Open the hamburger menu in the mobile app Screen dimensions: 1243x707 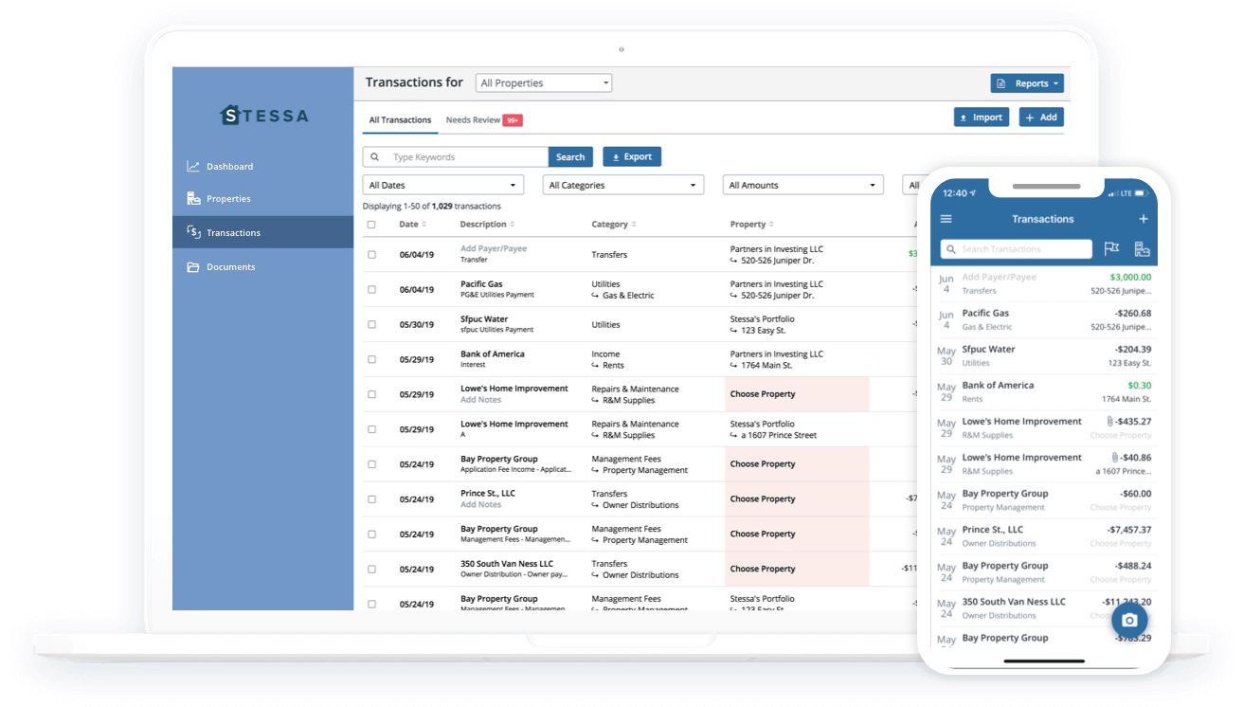click(946, 218)
